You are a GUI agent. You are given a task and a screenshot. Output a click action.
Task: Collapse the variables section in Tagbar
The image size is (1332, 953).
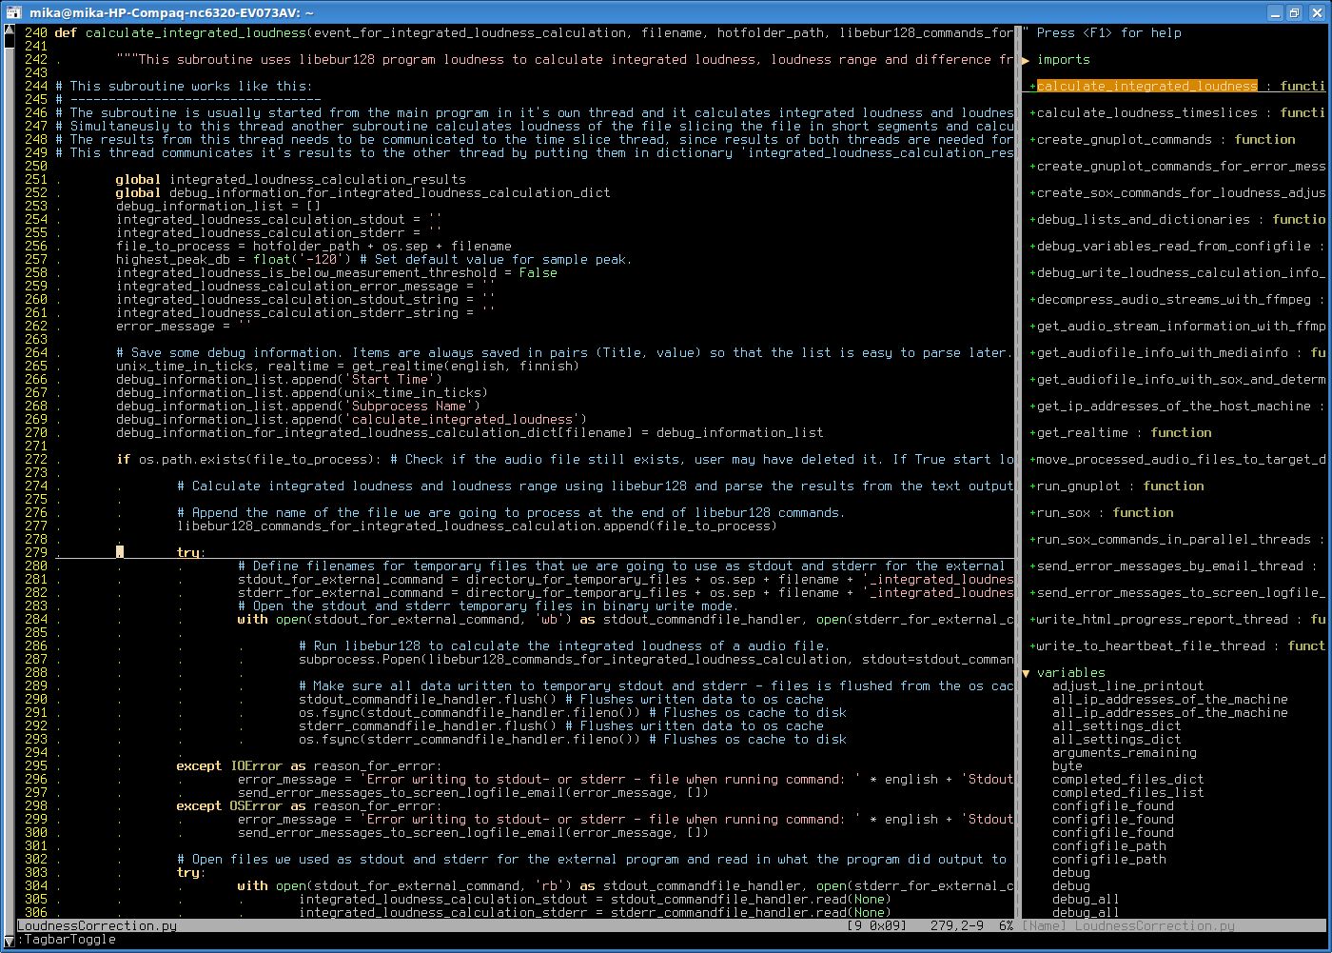tap(1026, 673)
